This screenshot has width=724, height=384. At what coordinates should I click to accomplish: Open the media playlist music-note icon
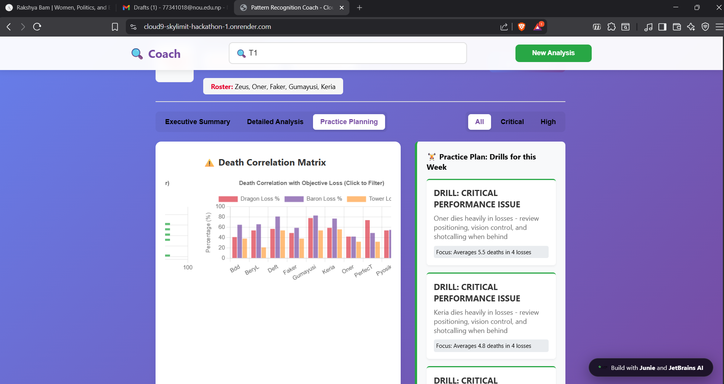point(648,27)
